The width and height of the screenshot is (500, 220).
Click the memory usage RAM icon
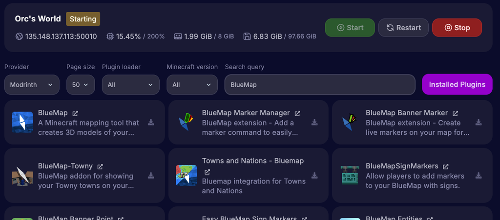click(x=178, y=36)
